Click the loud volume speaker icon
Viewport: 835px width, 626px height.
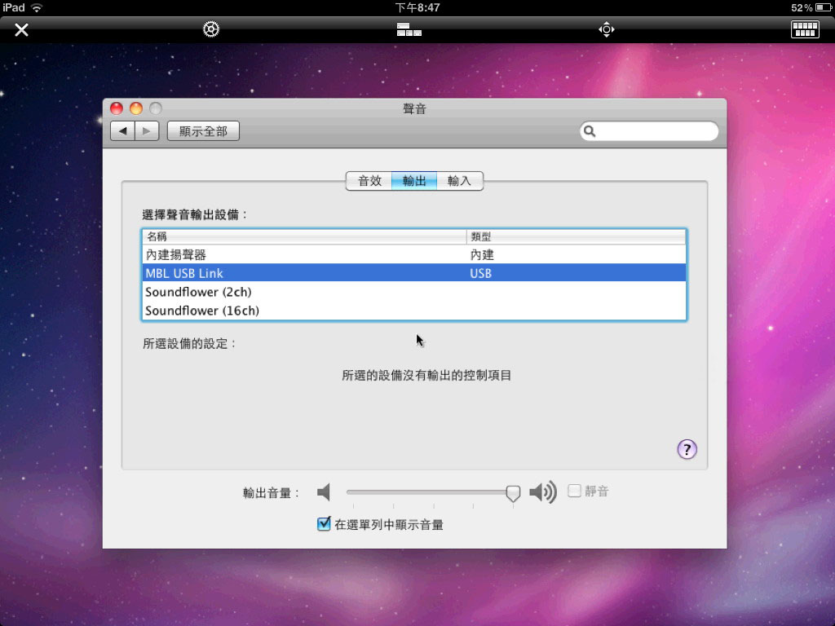coord(542,492)
